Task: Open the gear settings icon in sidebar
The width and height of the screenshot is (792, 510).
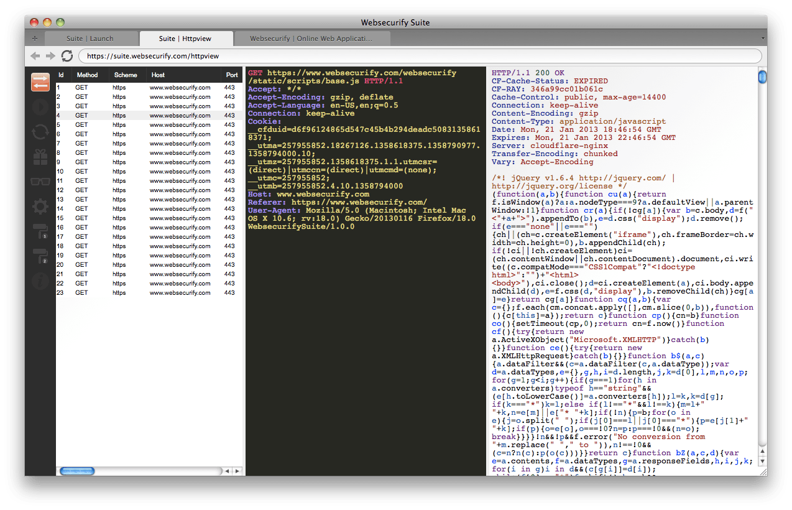Action: (40, 206)
